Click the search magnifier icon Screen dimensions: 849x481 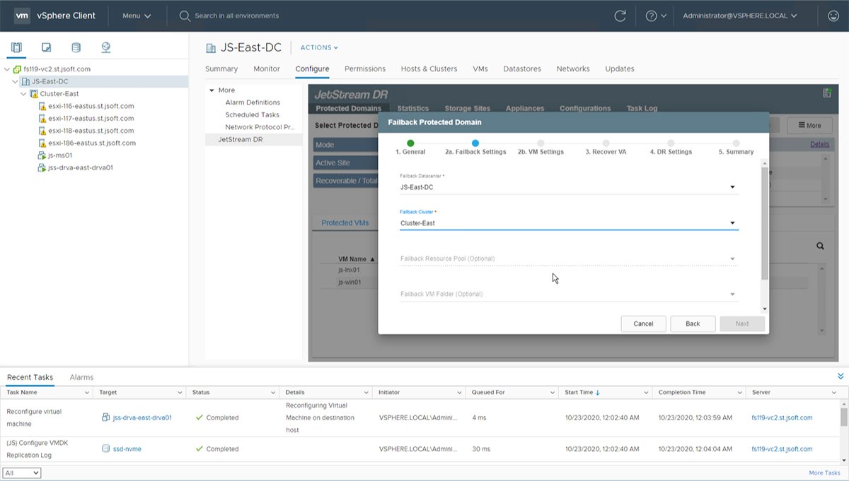[183, 14]
